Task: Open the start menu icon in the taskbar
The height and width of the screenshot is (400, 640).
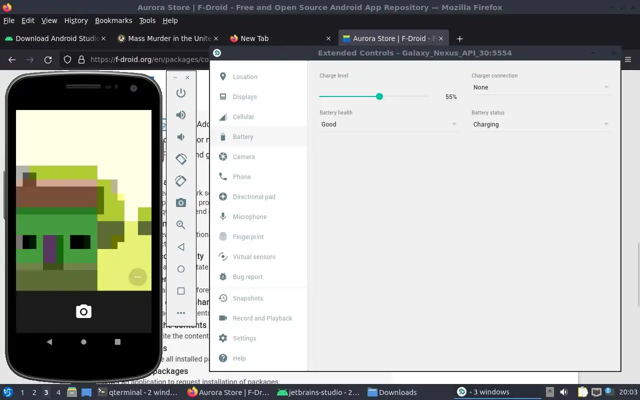Action: pyautogui.click(x=7, y=392)
